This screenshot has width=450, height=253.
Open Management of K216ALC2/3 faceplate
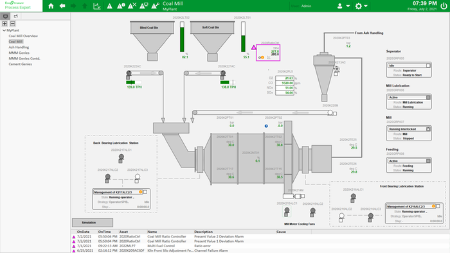point(414,213)
